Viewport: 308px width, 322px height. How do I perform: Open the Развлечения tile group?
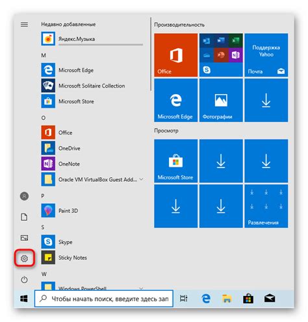pyautogui.click(x=266, y=206)
